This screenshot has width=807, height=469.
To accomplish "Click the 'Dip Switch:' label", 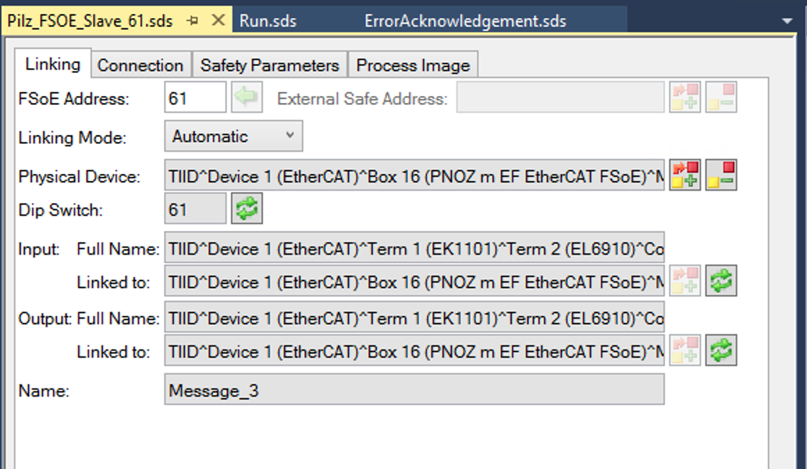I will (x=61, y=210).
